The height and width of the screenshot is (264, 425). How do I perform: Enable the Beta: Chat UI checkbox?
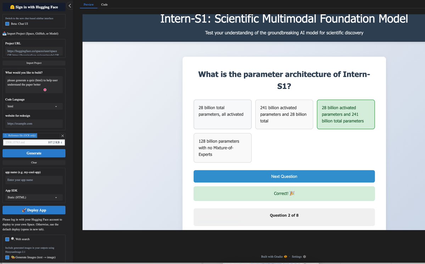[x=7, y=24]
